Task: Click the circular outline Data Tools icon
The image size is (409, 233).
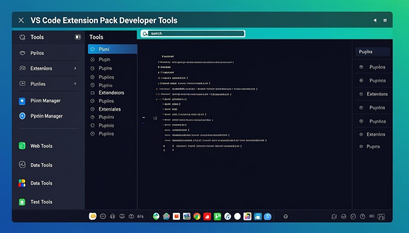Action: point(22,165)
